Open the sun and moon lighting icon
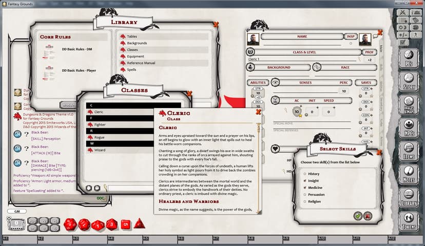Image resolution: width=425 pixels, height=246 pixels. (403, 28)
